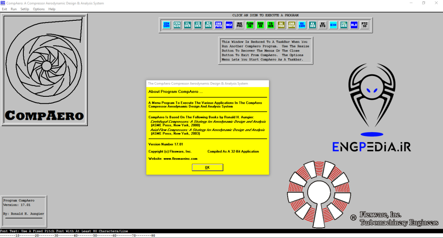Screen dimensions: 443x238
Task: Launch the BLD program icon
Action: [354, 25]
